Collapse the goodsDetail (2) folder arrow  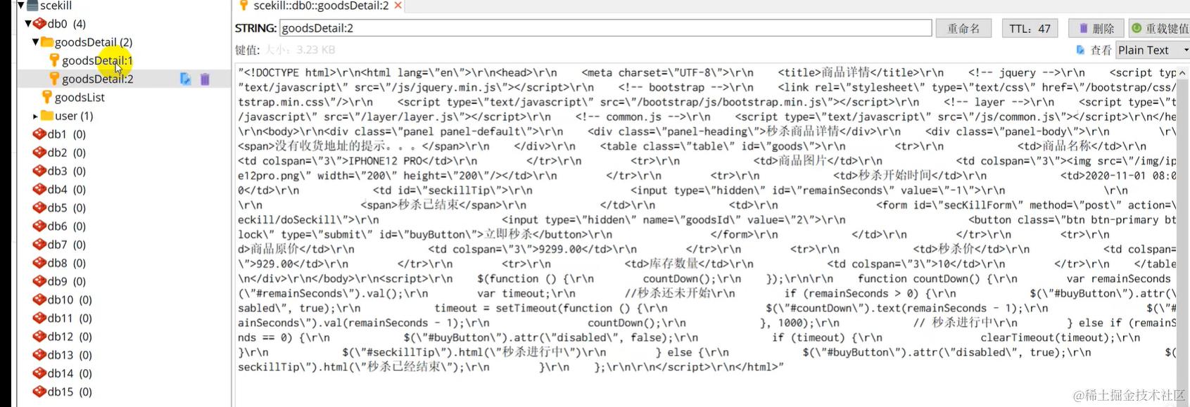(35, 42)
